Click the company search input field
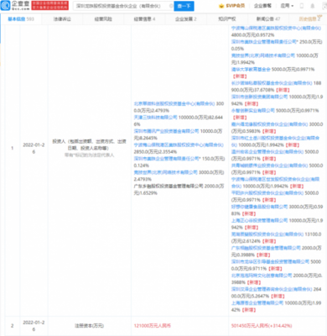The height and width of the screenshot is (336, 327). click(123, 6)
